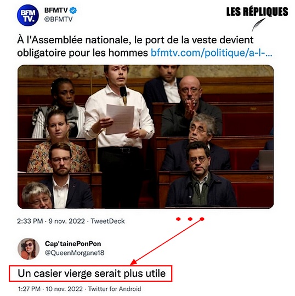Open the bfmtv.com/politique article link
This screenshot has width=295, height=296.
(211, 53)
